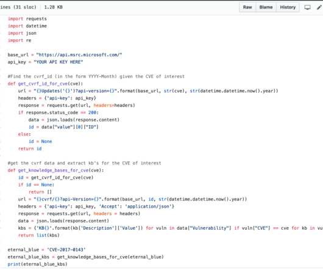Image resolution: width=323 pixels, height=270 pixels.
Task: Click the '#get the cvrf data' comment
Action: coord(84,163)
